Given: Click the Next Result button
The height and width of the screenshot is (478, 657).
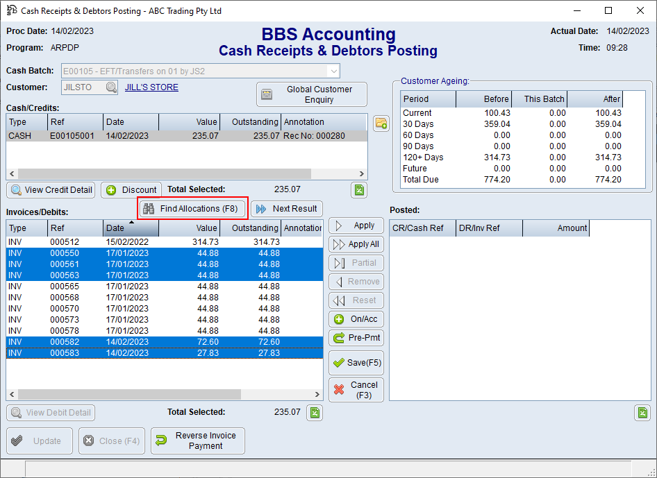Looking at the screenshot, I should tap(287, 209).
